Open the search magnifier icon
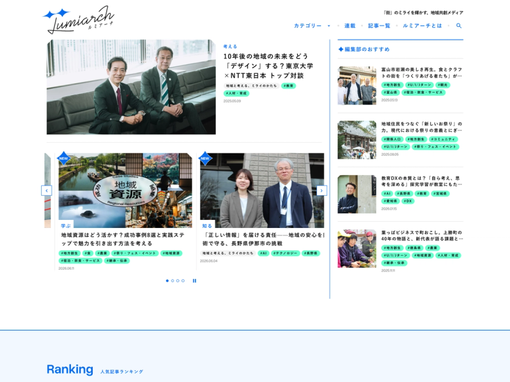The height and width of the screenshot is (382, 510). pyautogui.click(x=458, y=25)
